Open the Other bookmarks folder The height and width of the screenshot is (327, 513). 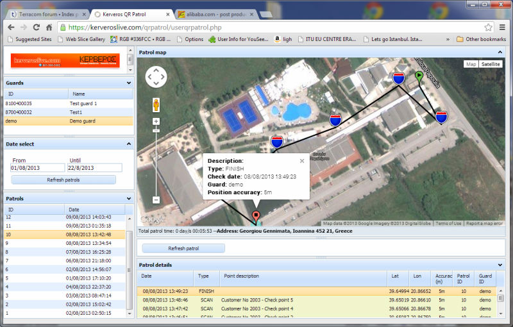click(x=481, y=39)
